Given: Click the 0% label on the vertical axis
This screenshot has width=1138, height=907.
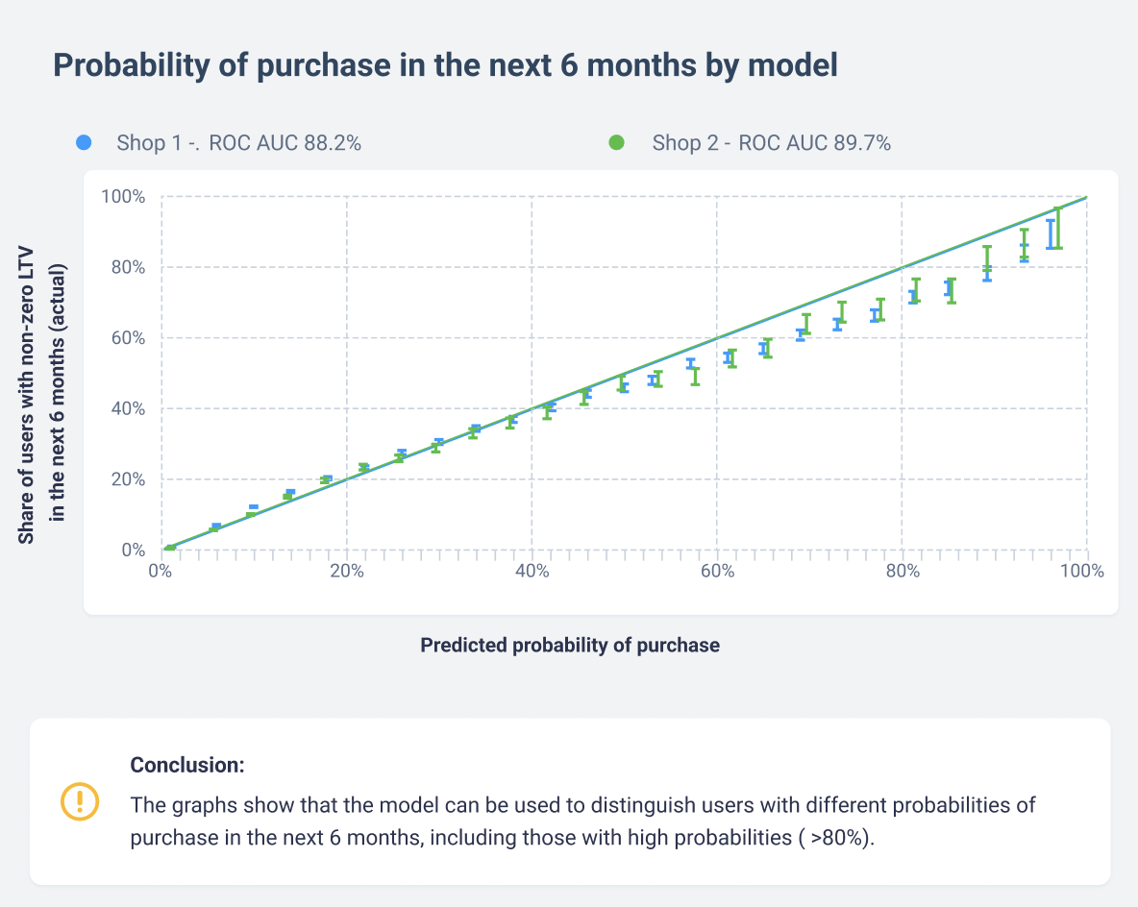Looking at the screenshot, I should click(x=133, y=550).
